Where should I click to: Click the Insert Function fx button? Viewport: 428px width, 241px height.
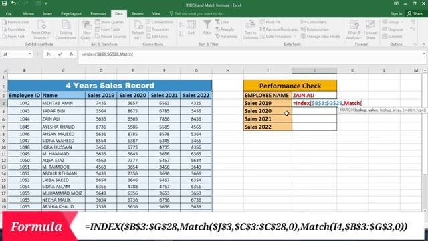[71, 54]
